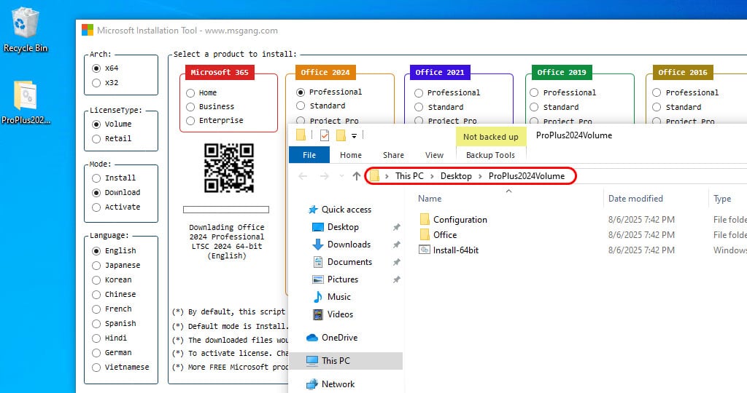Screen dimensions: 747x393
Task: Expand the chevron before This PC in address bar
Action: point(387,176)
